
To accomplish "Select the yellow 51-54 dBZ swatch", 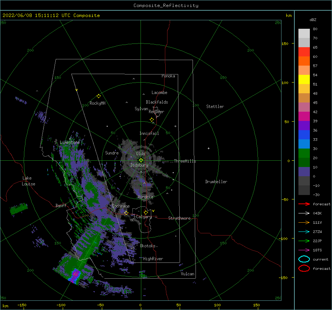I will pyautogui.click(x=304, y=80).
